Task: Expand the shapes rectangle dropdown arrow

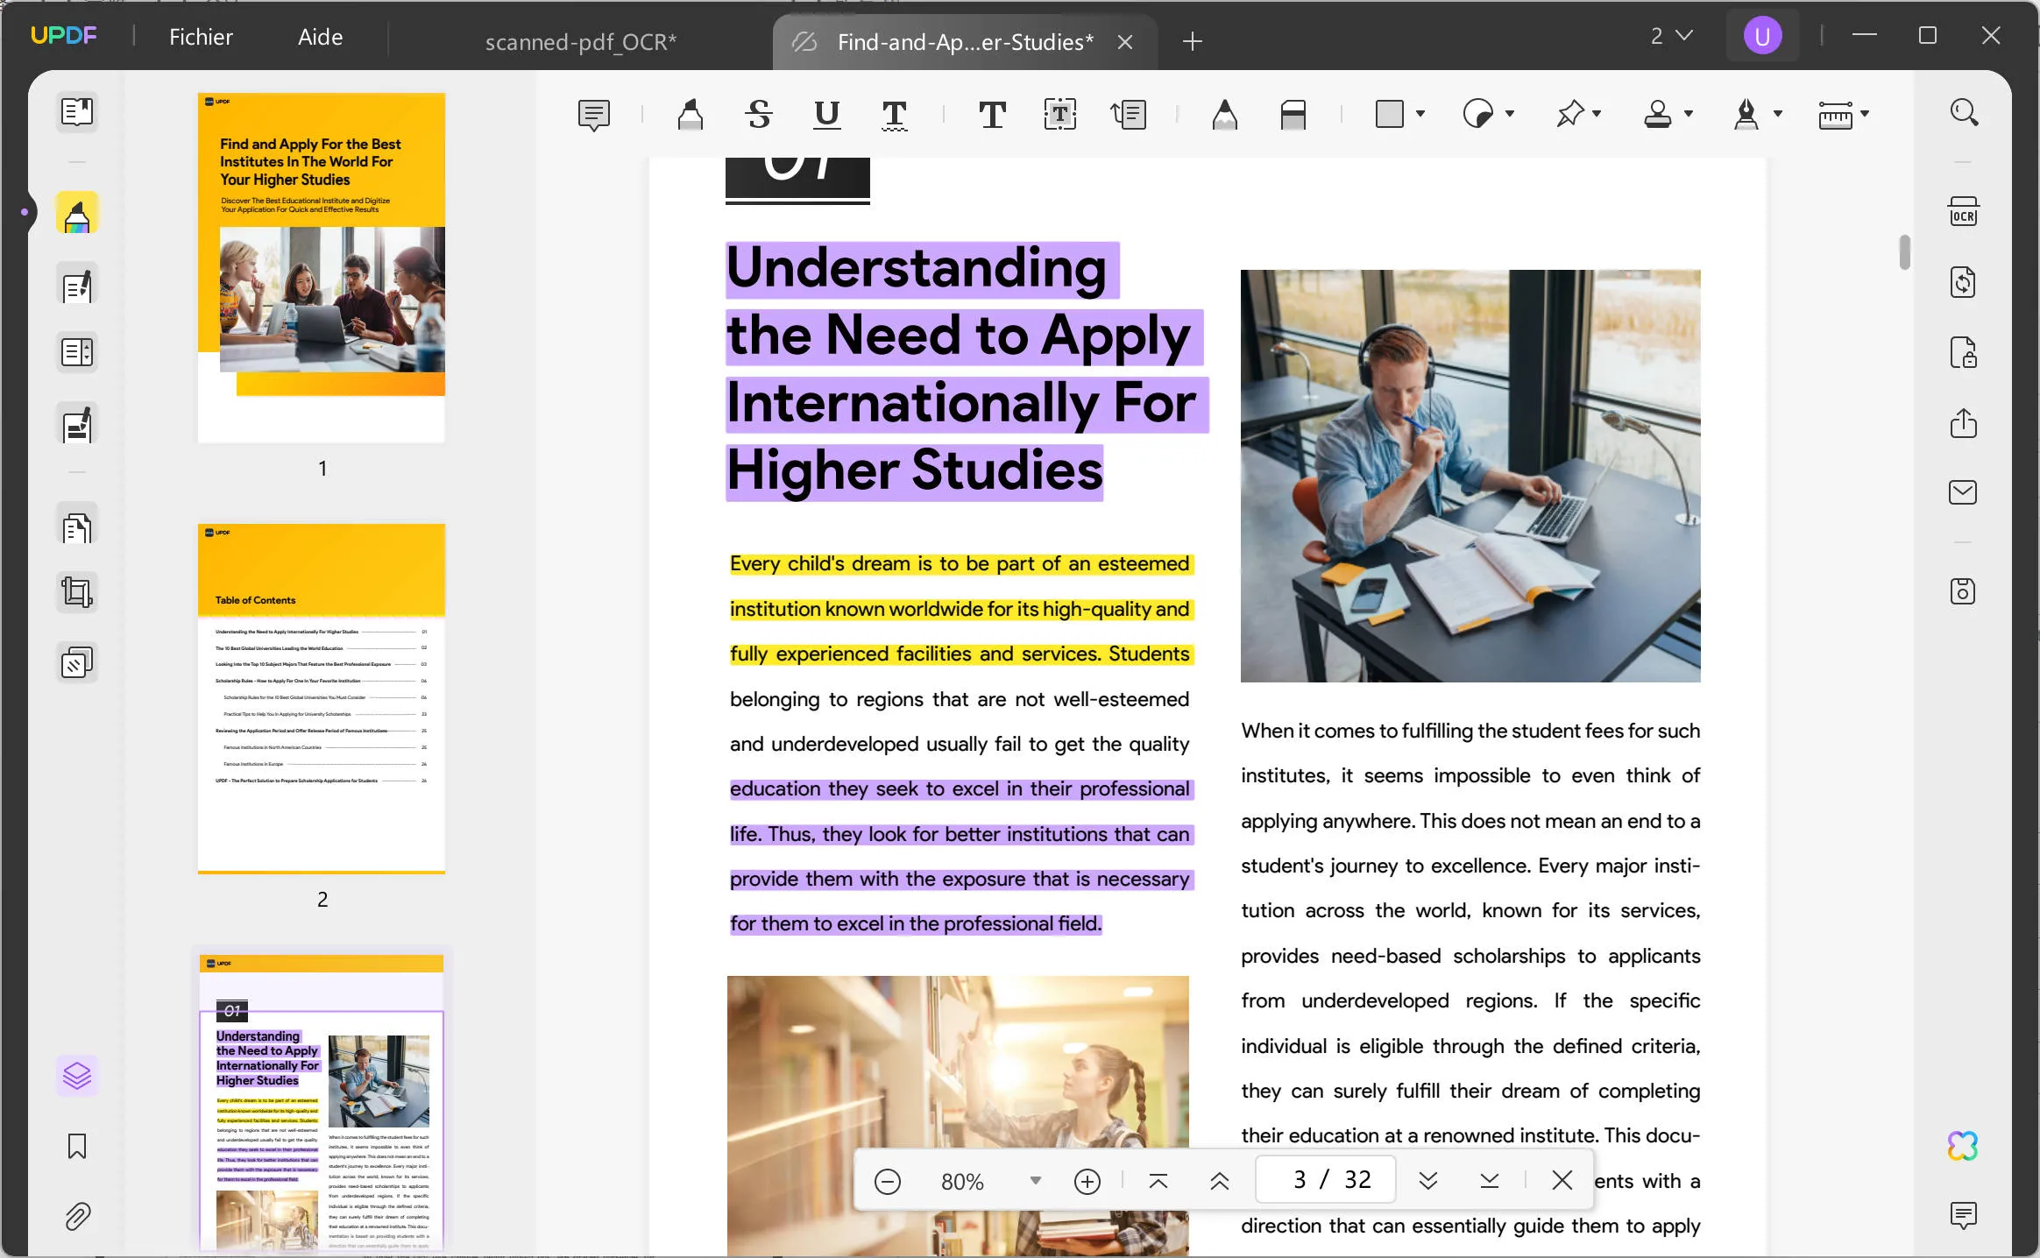Action: point(1420,114)
